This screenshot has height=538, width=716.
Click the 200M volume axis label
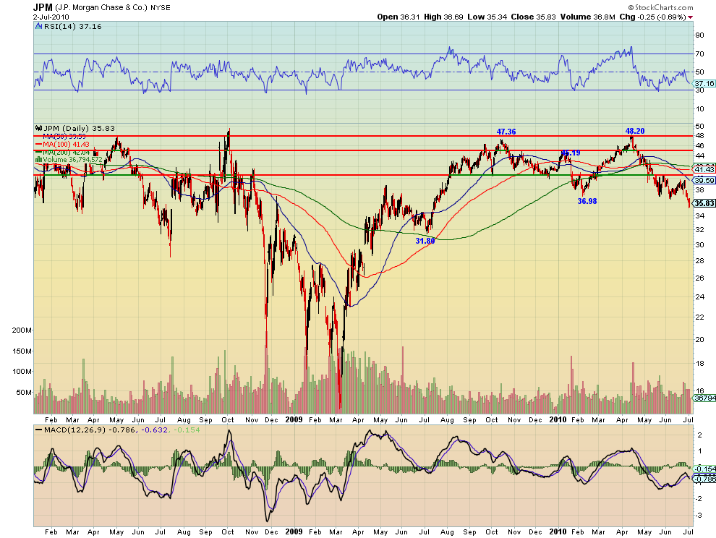coord(22,330)
